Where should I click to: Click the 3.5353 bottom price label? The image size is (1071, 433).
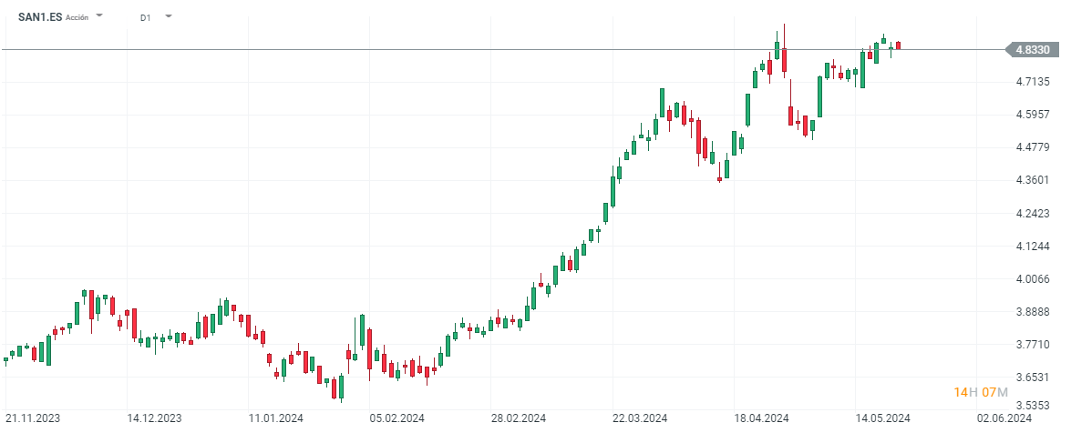click(1031, 407)
